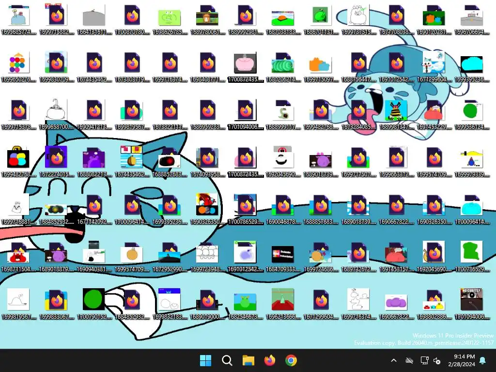Screen dimensions: 496x372
Task: Select file 1691453229 on desktop
Action: pos(434,114)
